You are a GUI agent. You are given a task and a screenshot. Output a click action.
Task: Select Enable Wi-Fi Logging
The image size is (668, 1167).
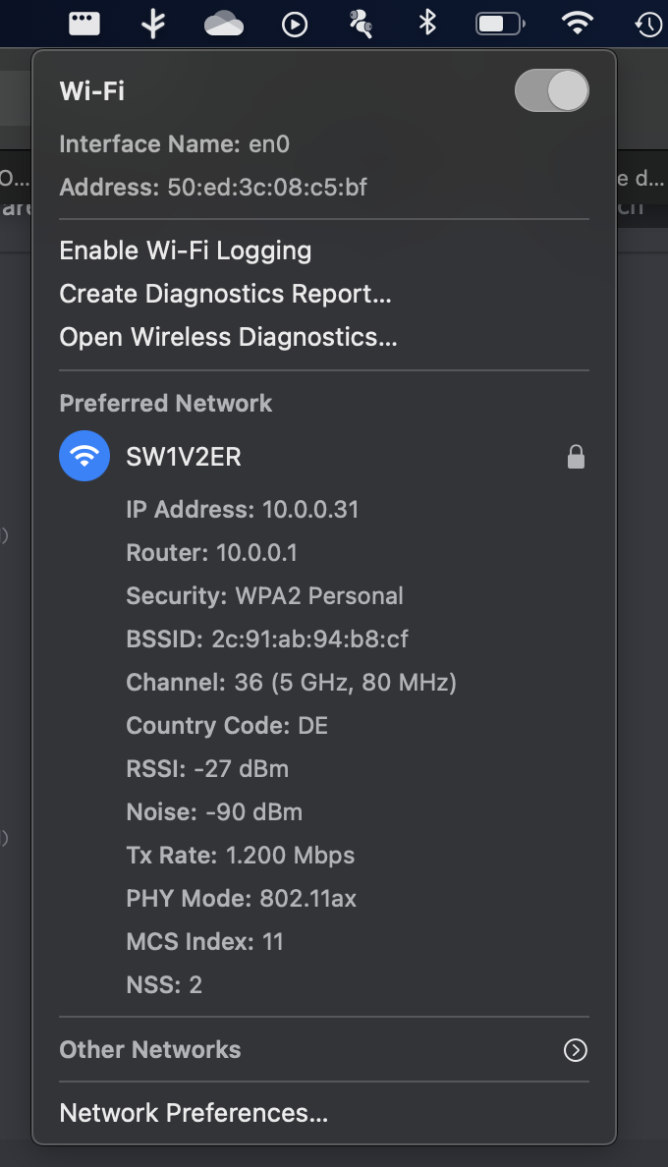click(186, 250)
